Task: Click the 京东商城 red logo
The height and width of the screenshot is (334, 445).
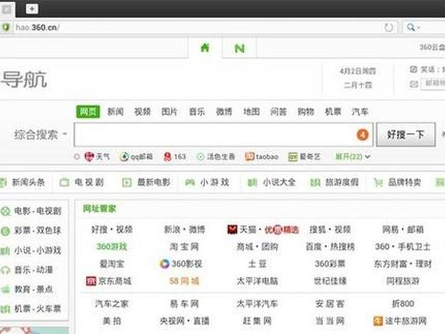Action: (91, 281)
